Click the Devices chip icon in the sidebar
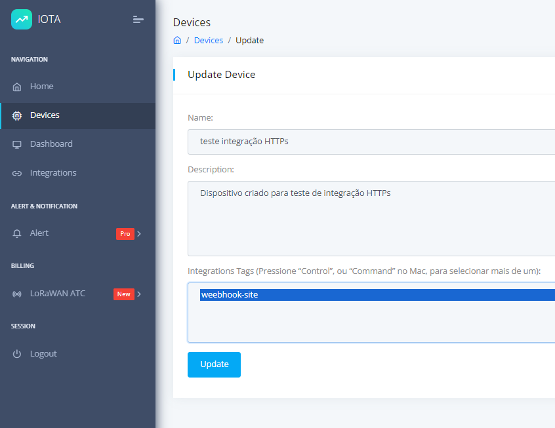This screenshot has height=428, width=555. coord(17,115)
